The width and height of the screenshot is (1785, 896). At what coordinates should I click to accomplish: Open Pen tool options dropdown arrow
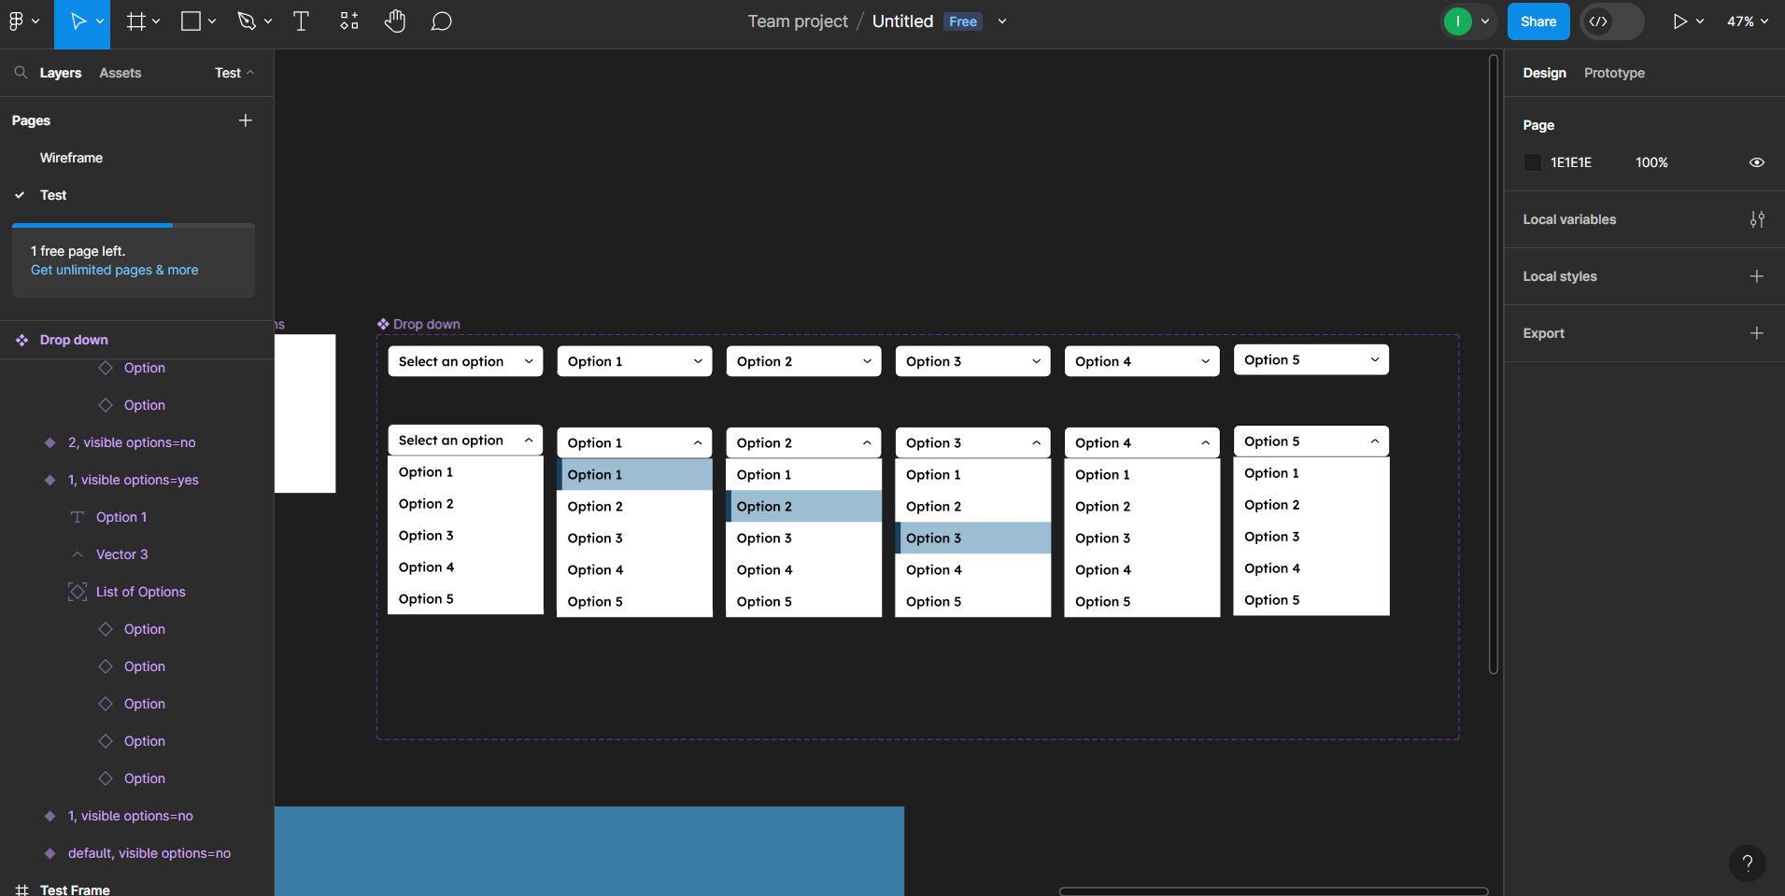coord(268,21)
